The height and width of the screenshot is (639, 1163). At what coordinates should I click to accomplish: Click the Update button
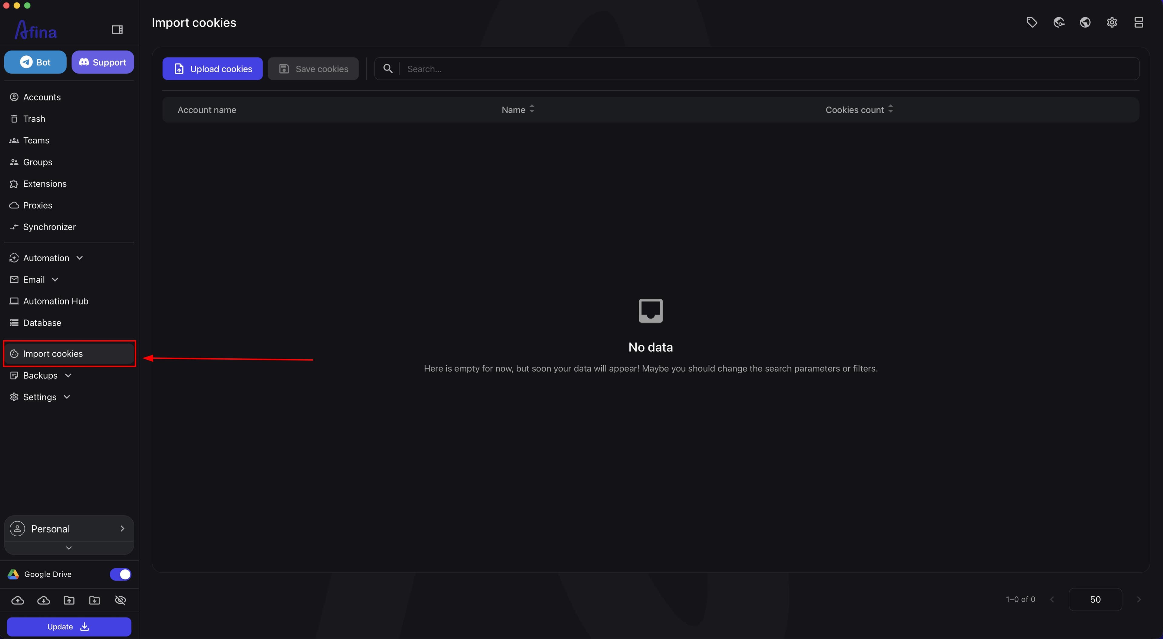coord(69,627)
